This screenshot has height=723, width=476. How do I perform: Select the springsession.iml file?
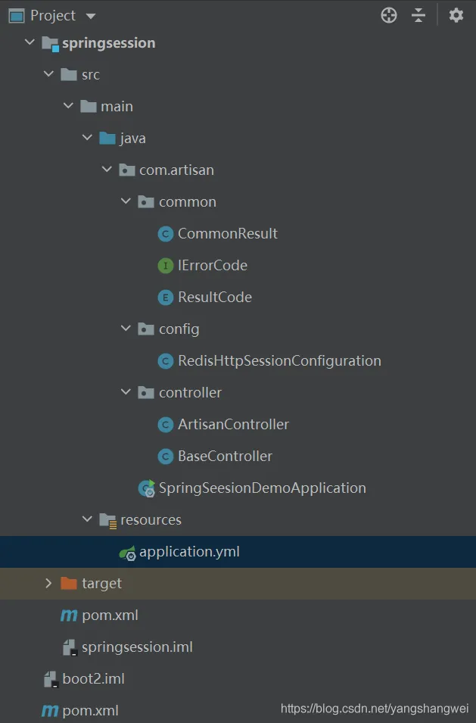[x=137, y=647]
